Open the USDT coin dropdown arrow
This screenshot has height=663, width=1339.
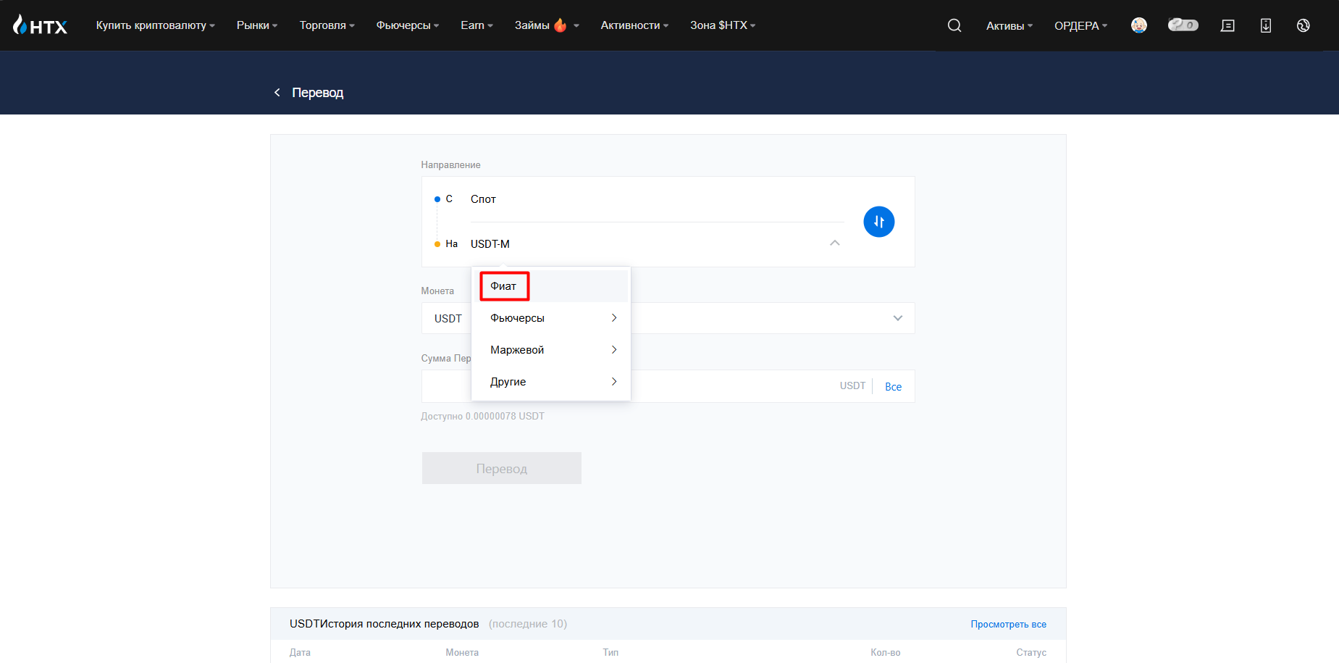[898, 318]
